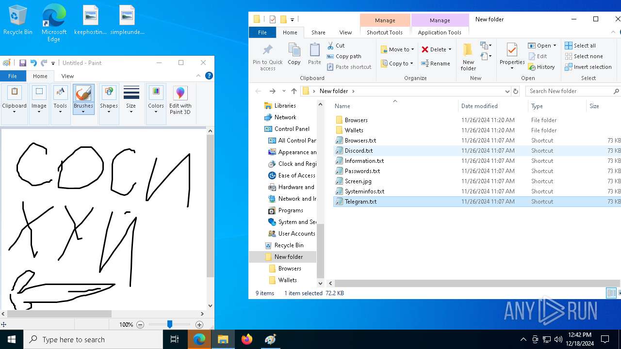Image resolution: width=621 pixels, height=349 pixels.
Task: Click Cut in the Clipboard group
Action: click(336, 46)
